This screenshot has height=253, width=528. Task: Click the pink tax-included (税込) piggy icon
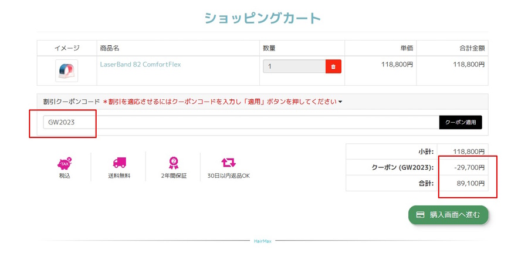point(65,163)
